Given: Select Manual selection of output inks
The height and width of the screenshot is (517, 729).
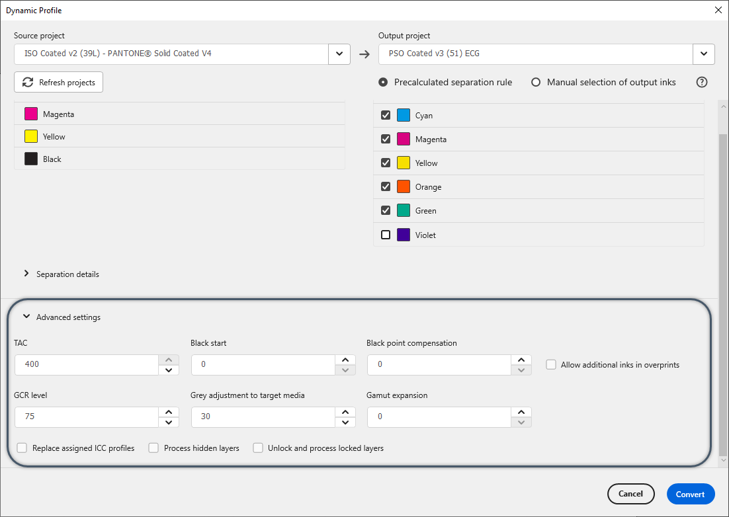Looking at the screenshot, I should click(535, 82).
